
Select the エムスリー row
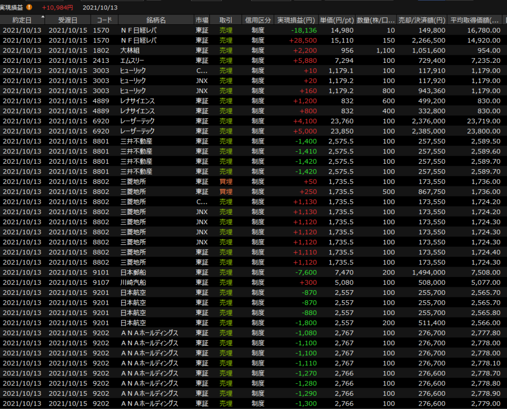(x=134, y=60)
